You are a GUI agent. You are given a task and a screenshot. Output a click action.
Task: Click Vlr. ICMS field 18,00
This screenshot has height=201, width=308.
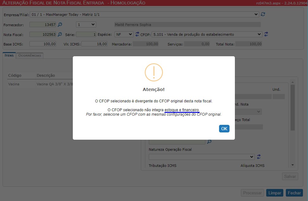(x=94, y=44)
